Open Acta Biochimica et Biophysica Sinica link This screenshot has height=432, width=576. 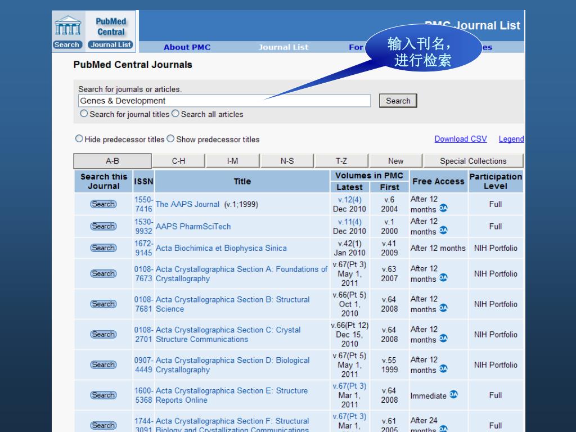click(x=221, y=248)
